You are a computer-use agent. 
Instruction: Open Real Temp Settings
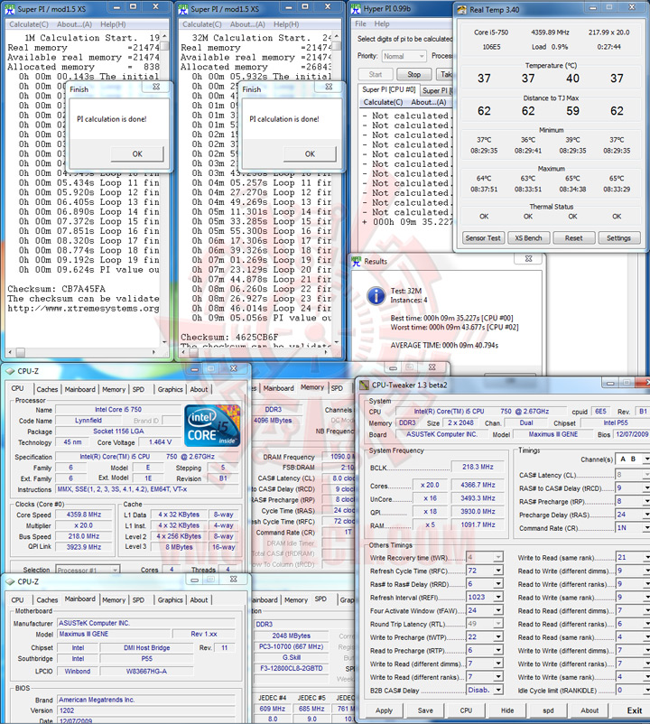point(618,238)
